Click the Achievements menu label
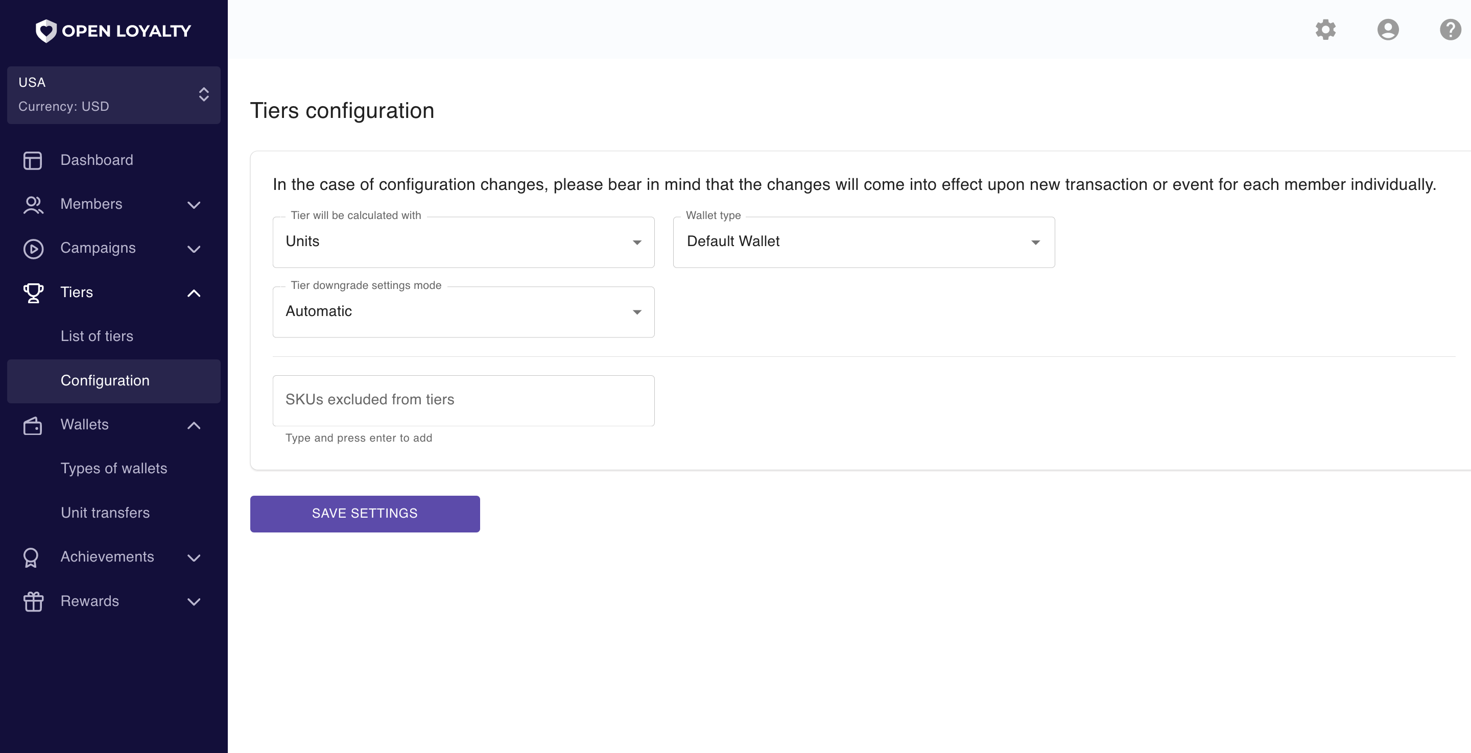Screen dimensions: 1471x753 coord(107,556)
